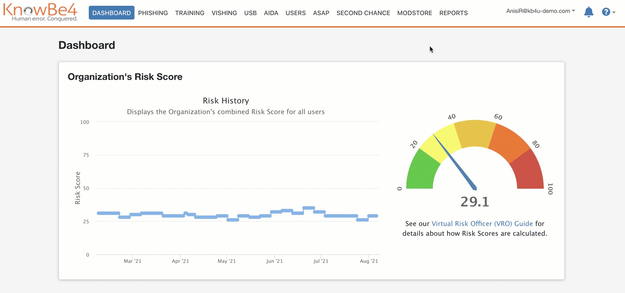Screen dimensions: 625x293
Task: Open the ModStore tab
Action: (415, 13)
